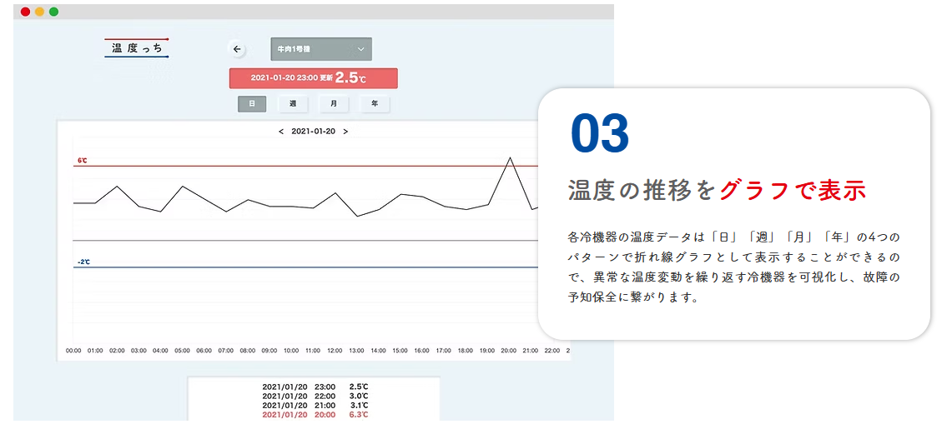
Task: Click the back arrow button
Action: [x=237, y=49]
